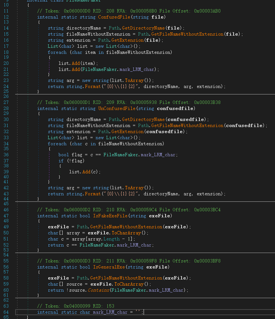Click line number 26 in the gutter
Screen dimensions: 275x319
pos(6,96)
